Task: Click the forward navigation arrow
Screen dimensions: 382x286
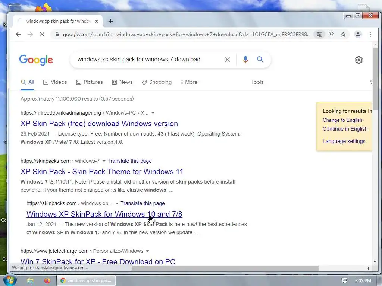Action: (x=30, y=34)
